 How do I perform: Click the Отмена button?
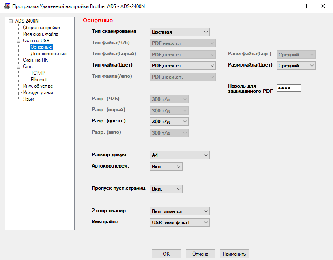(x=200, y=254)
